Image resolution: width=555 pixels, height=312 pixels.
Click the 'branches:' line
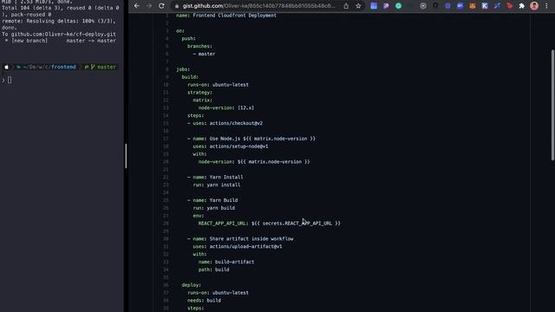click(x=199, y=46)
